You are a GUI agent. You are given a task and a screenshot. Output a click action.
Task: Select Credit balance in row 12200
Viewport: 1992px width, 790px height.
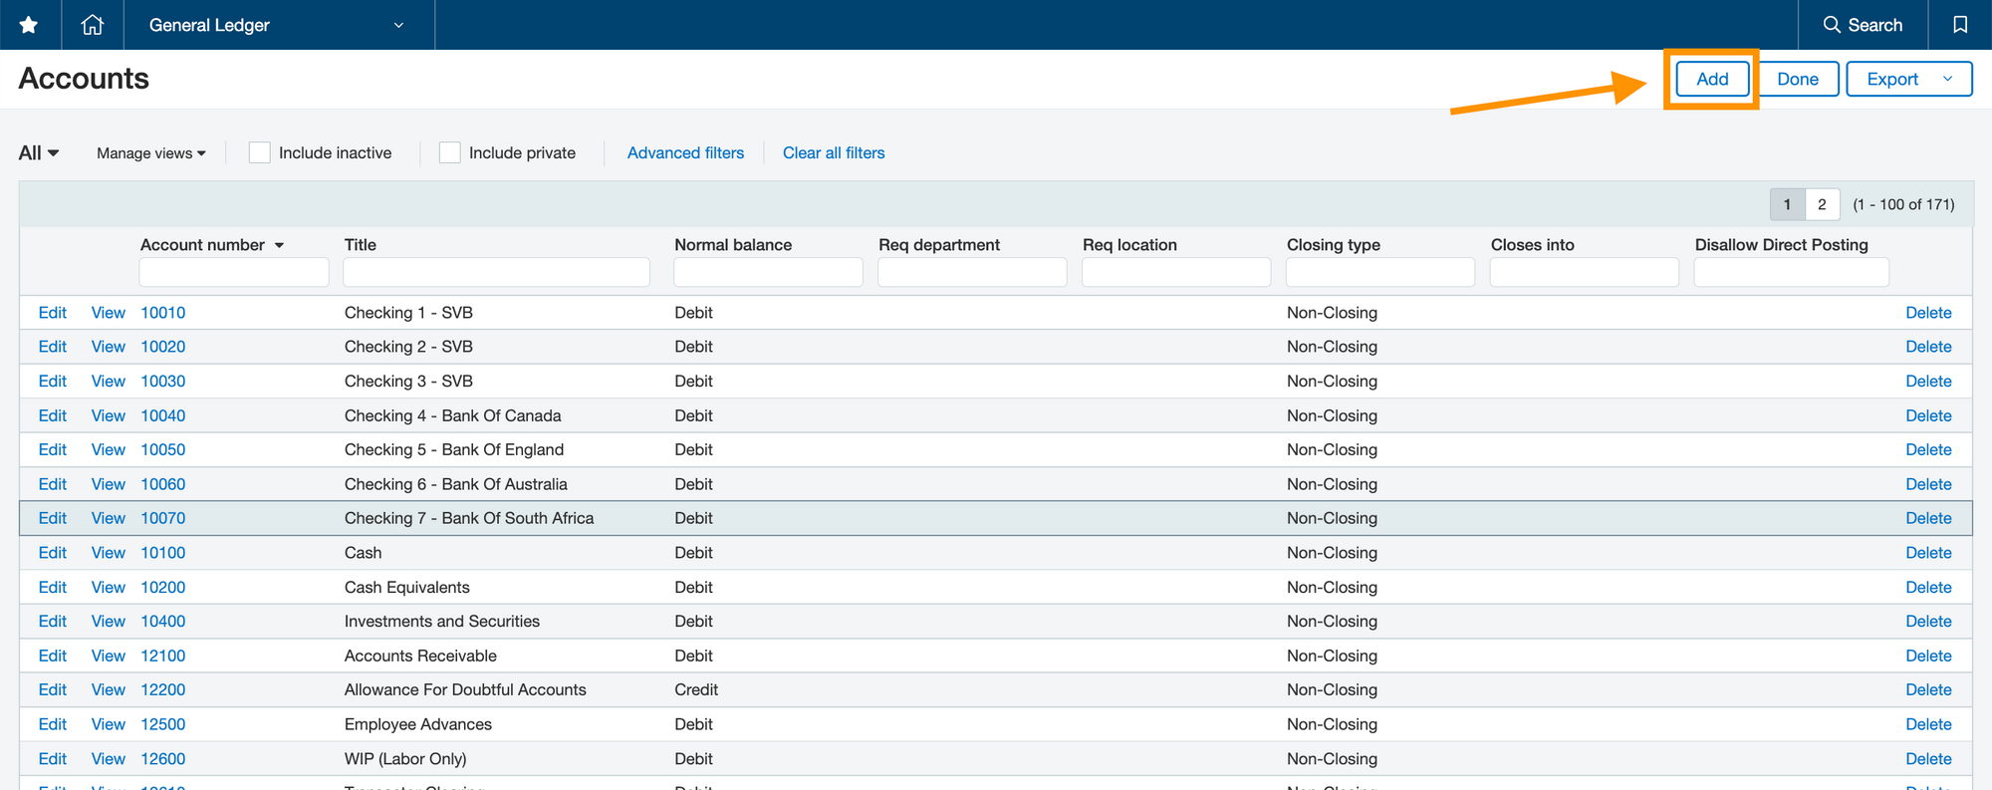click(x=696, y=689)
